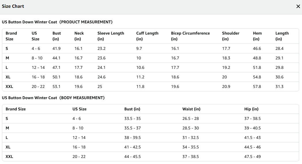Select neck value '16.1' for size S
This screenshot has height=164, width=302.
point(78,48)
